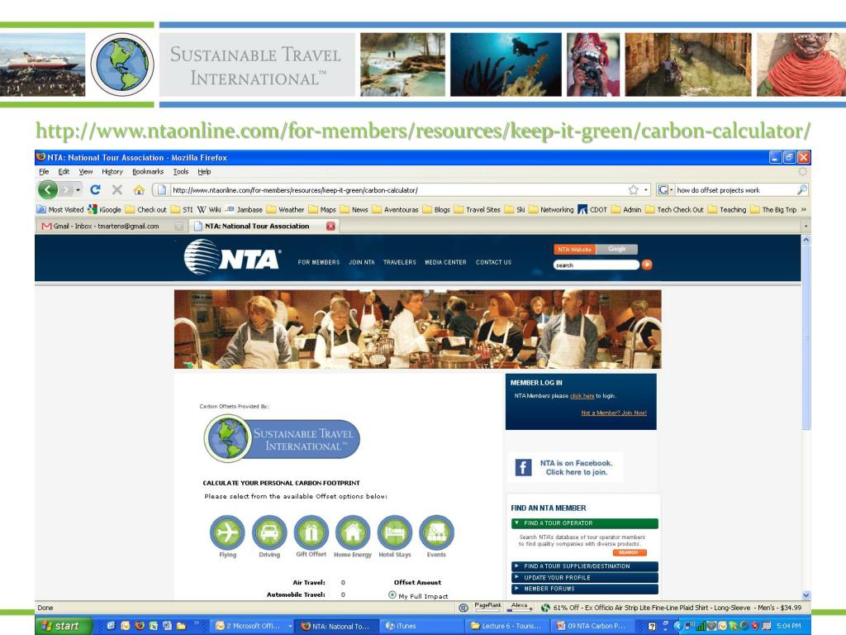The image size is (846, 635).
Task: Open the File menu
Action: coord(44,172)
